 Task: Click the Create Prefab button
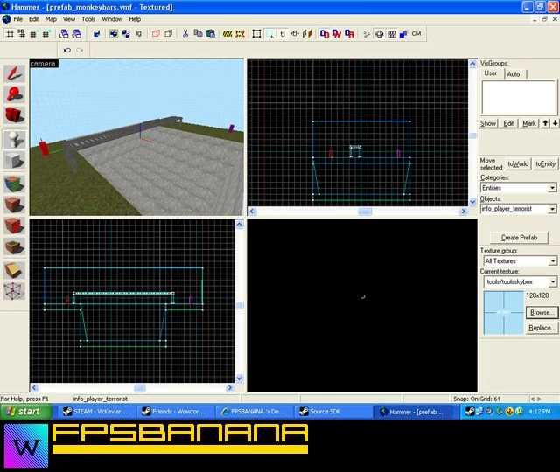[519, 238]
